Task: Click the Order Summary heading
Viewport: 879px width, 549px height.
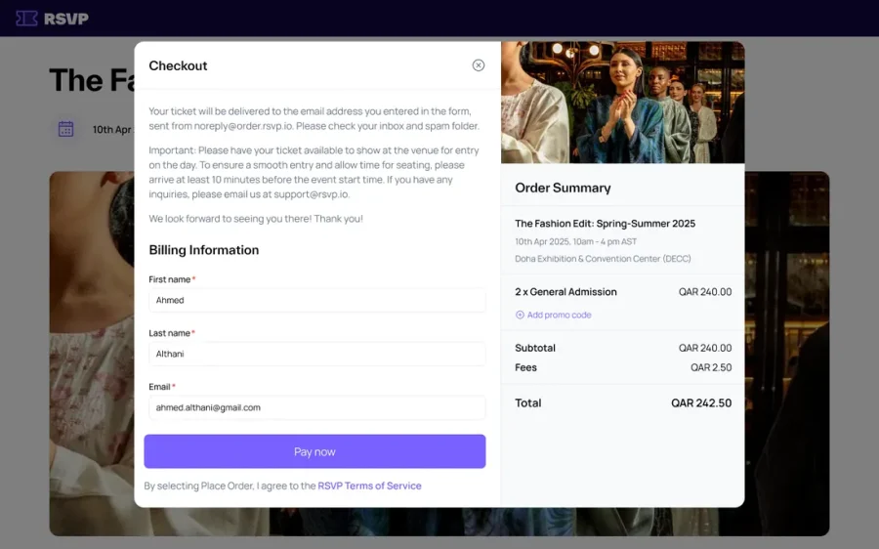Action: (563, 188)
